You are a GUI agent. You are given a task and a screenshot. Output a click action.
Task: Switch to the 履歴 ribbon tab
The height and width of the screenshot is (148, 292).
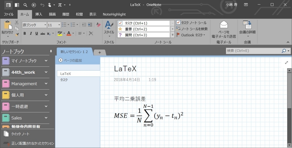coord(66,14)
